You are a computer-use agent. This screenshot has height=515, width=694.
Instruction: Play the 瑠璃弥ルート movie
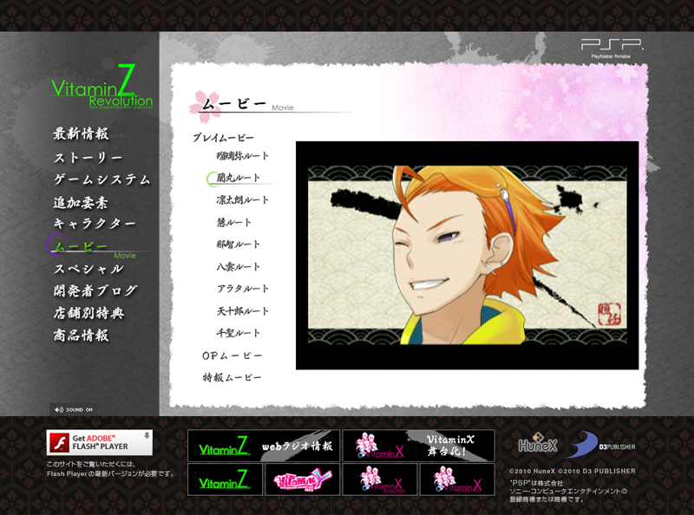coord(243,156)
